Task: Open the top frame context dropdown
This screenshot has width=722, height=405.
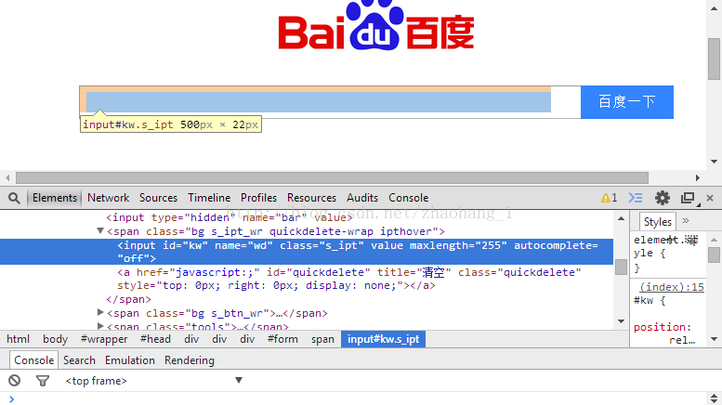Action: tap(154, 381)
